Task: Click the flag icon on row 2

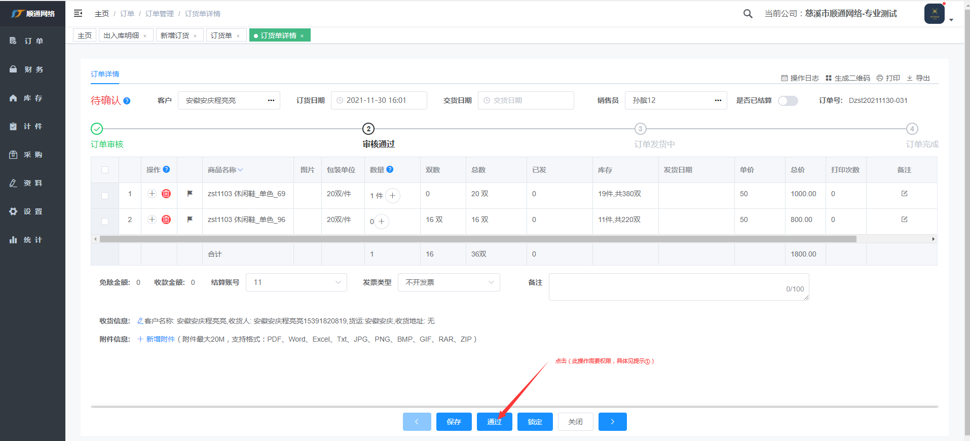Action: (x=190, y=219)
